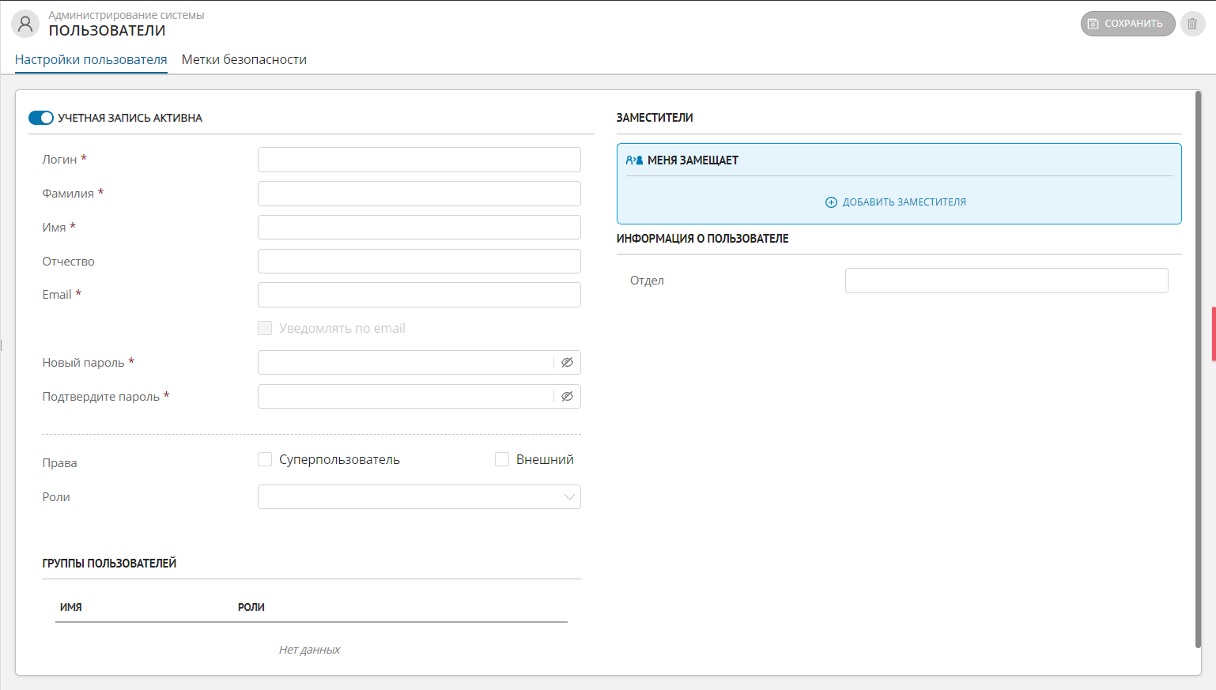Select the Имя text field

pyautogui.click(x=419, y=228)
